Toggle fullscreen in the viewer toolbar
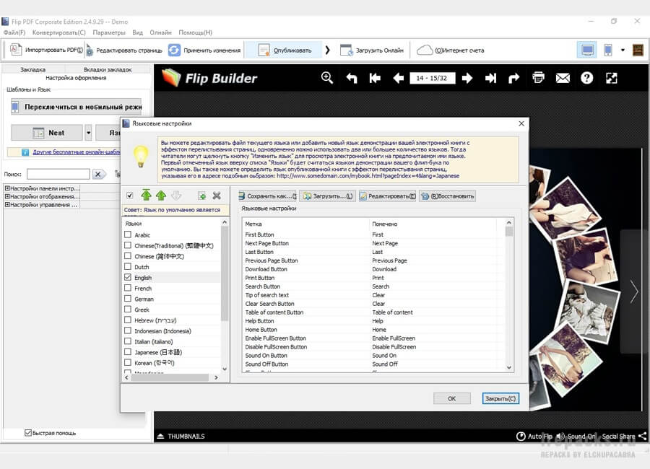 point(612,78)
